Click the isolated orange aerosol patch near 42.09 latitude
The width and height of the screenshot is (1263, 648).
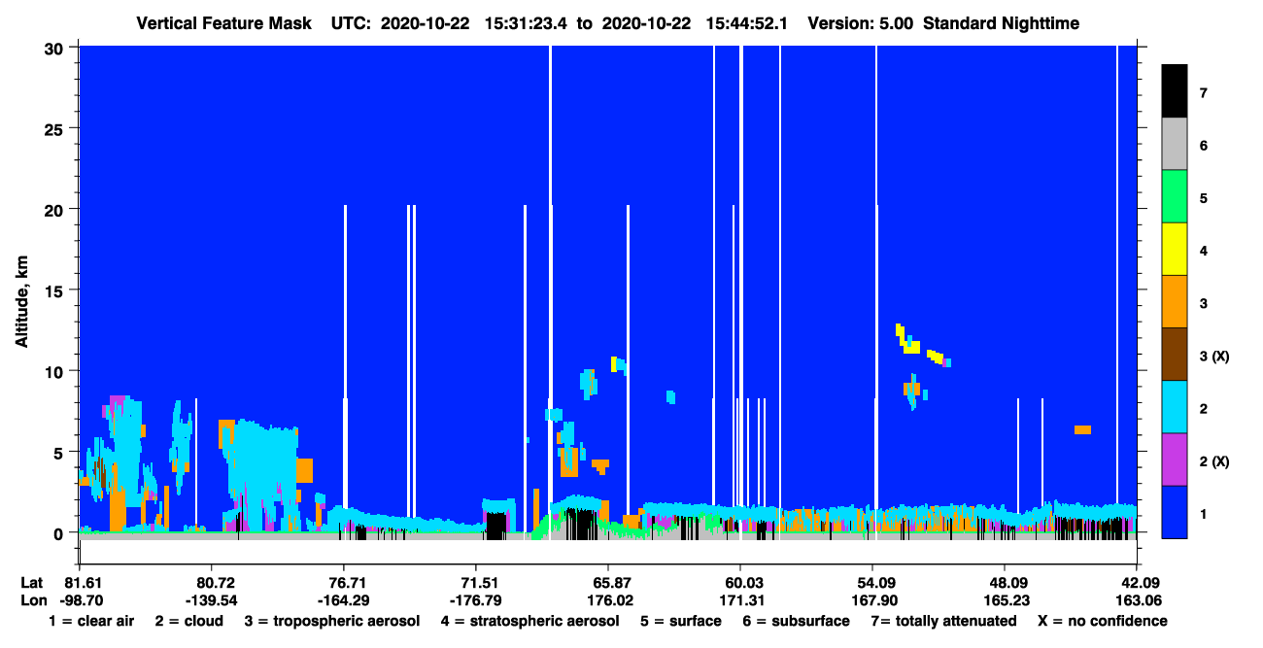coord(1082,429)
